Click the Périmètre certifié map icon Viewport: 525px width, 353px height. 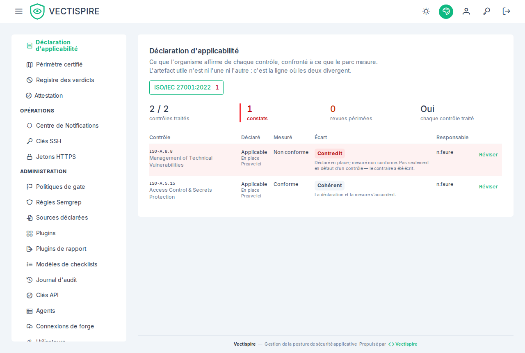pos(30,64)
